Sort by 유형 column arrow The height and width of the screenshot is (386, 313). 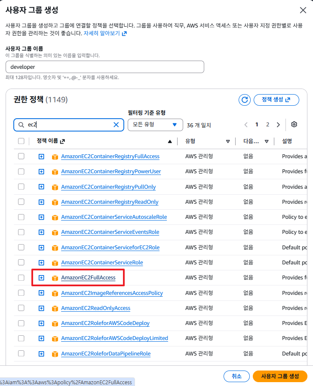click(228, 141)
